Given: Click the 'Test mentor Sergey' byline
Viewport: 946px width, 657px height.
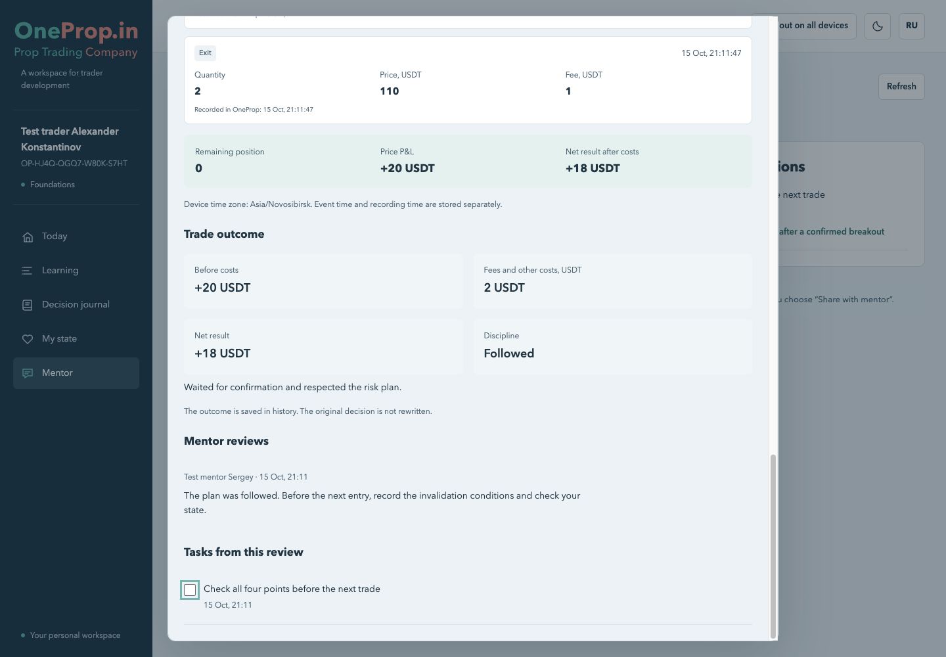Looking at the screenshot, I should (246, 477).
